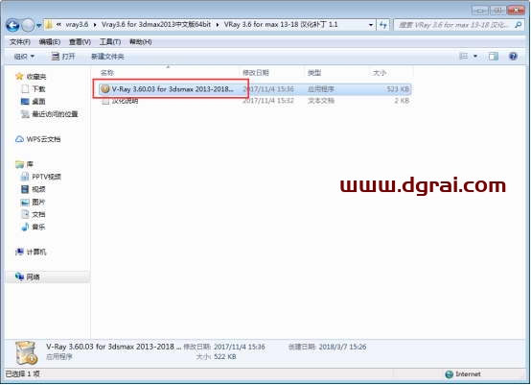This screenshot has height=385, width=531.
Task: Click the WPS cloud icon
Action: coord(19,139)
